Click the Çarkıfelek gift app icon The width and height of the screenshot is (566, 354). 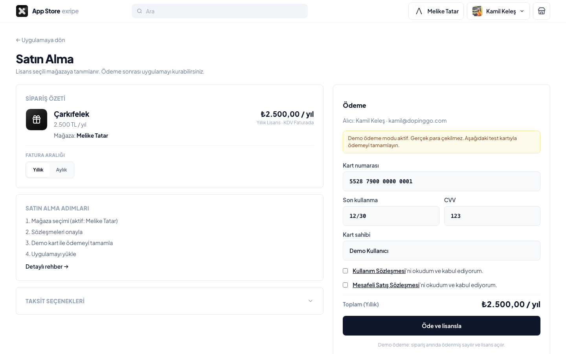coord(37,120)
